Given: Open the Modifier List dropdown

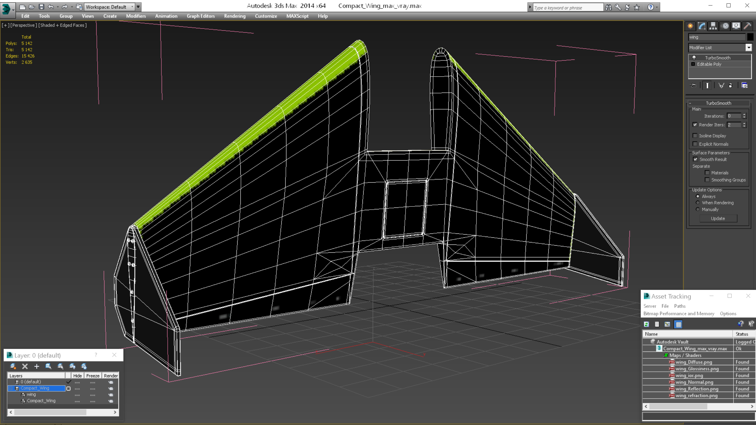Looking at the screenshot, I should pyautogui.click(x=748, y=47).
